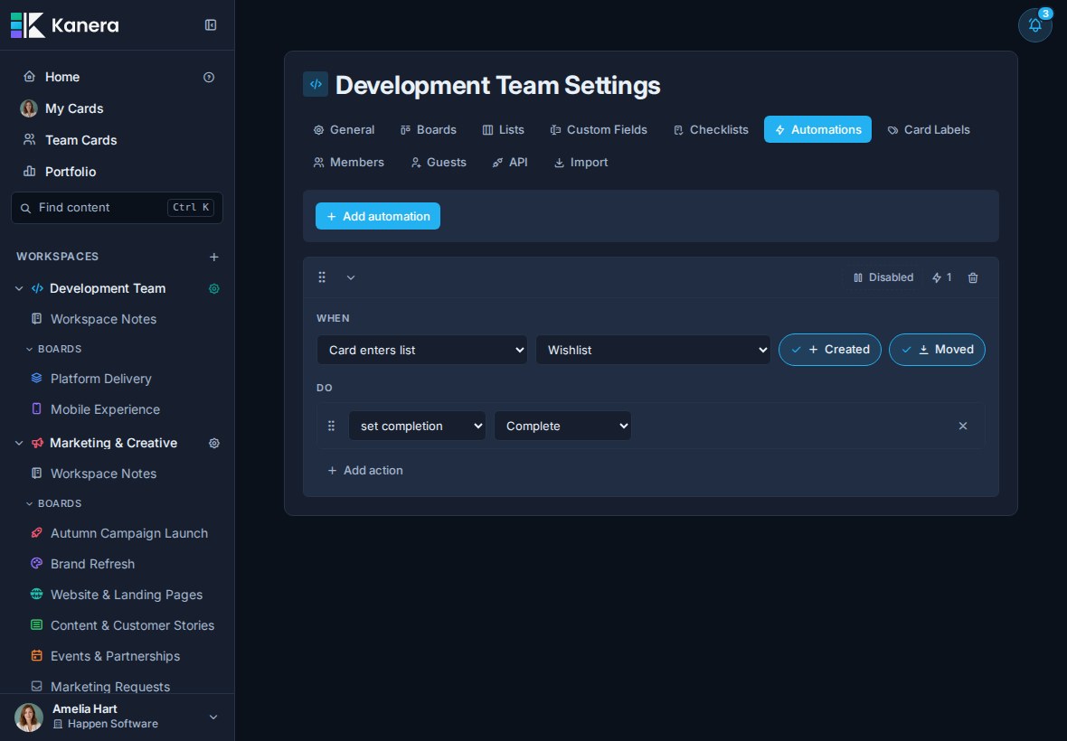
Task: Click the code icon beside the settings title
Action: (x=316, y=84)
